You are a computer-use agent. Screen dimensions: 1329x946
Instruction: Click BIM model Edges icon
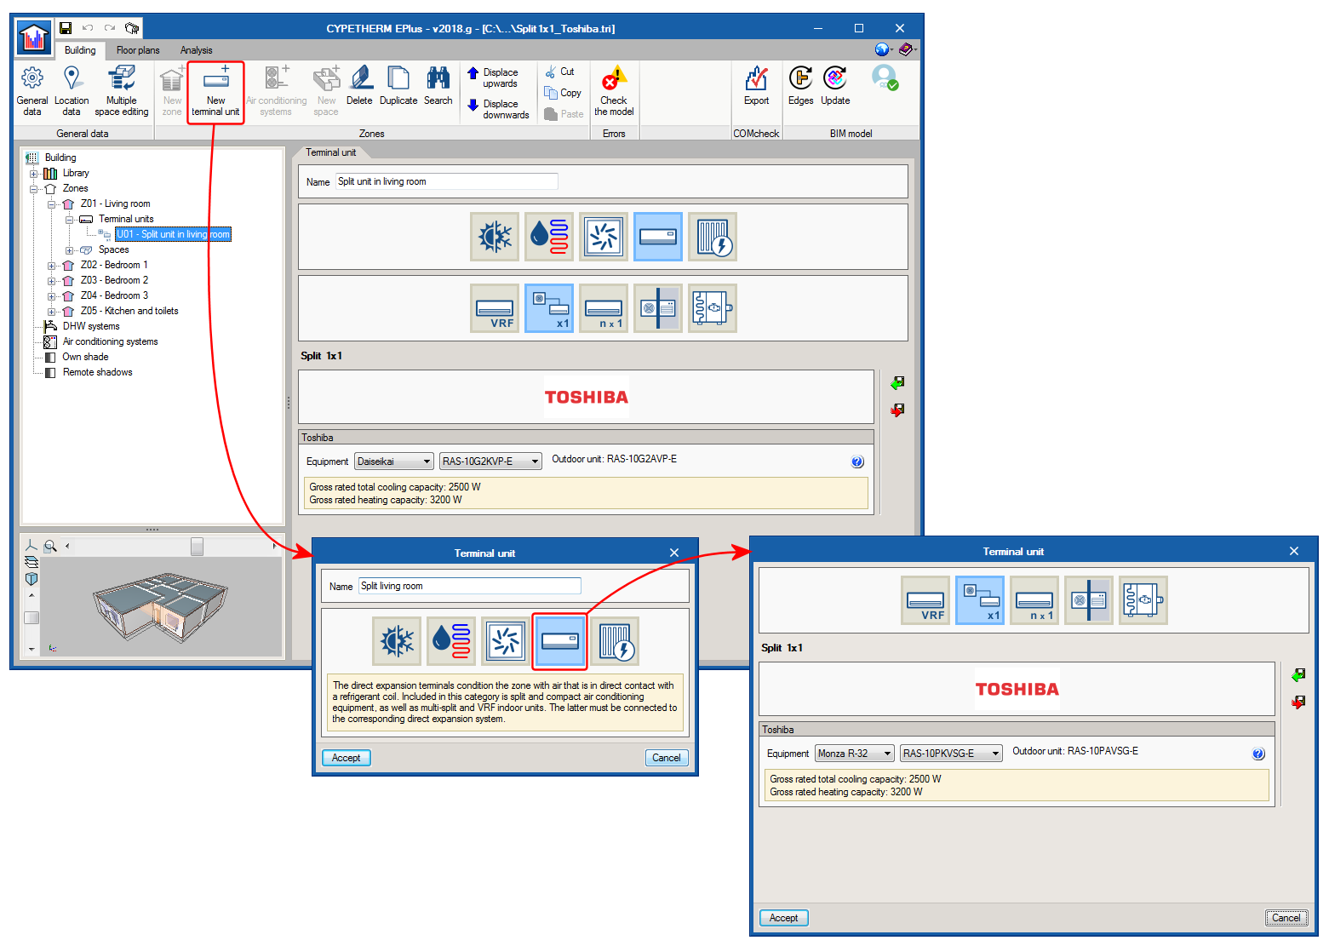(800, 86)
